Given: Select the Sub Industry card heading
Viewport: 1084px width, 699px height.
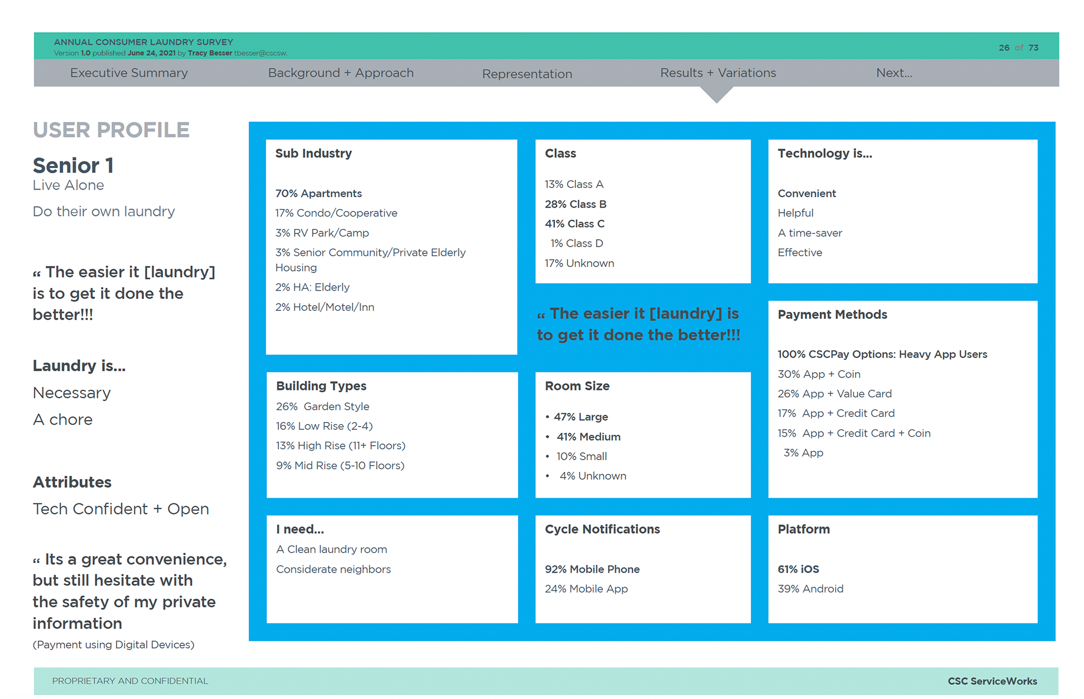Looking at the screenshot, I should (313, 153).
